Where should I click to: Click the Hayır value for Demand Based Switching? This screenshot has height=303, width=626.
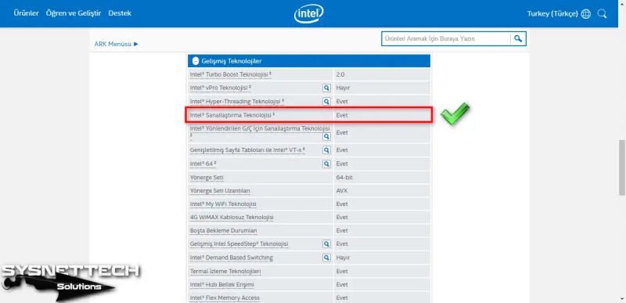(x=343, y=258)
